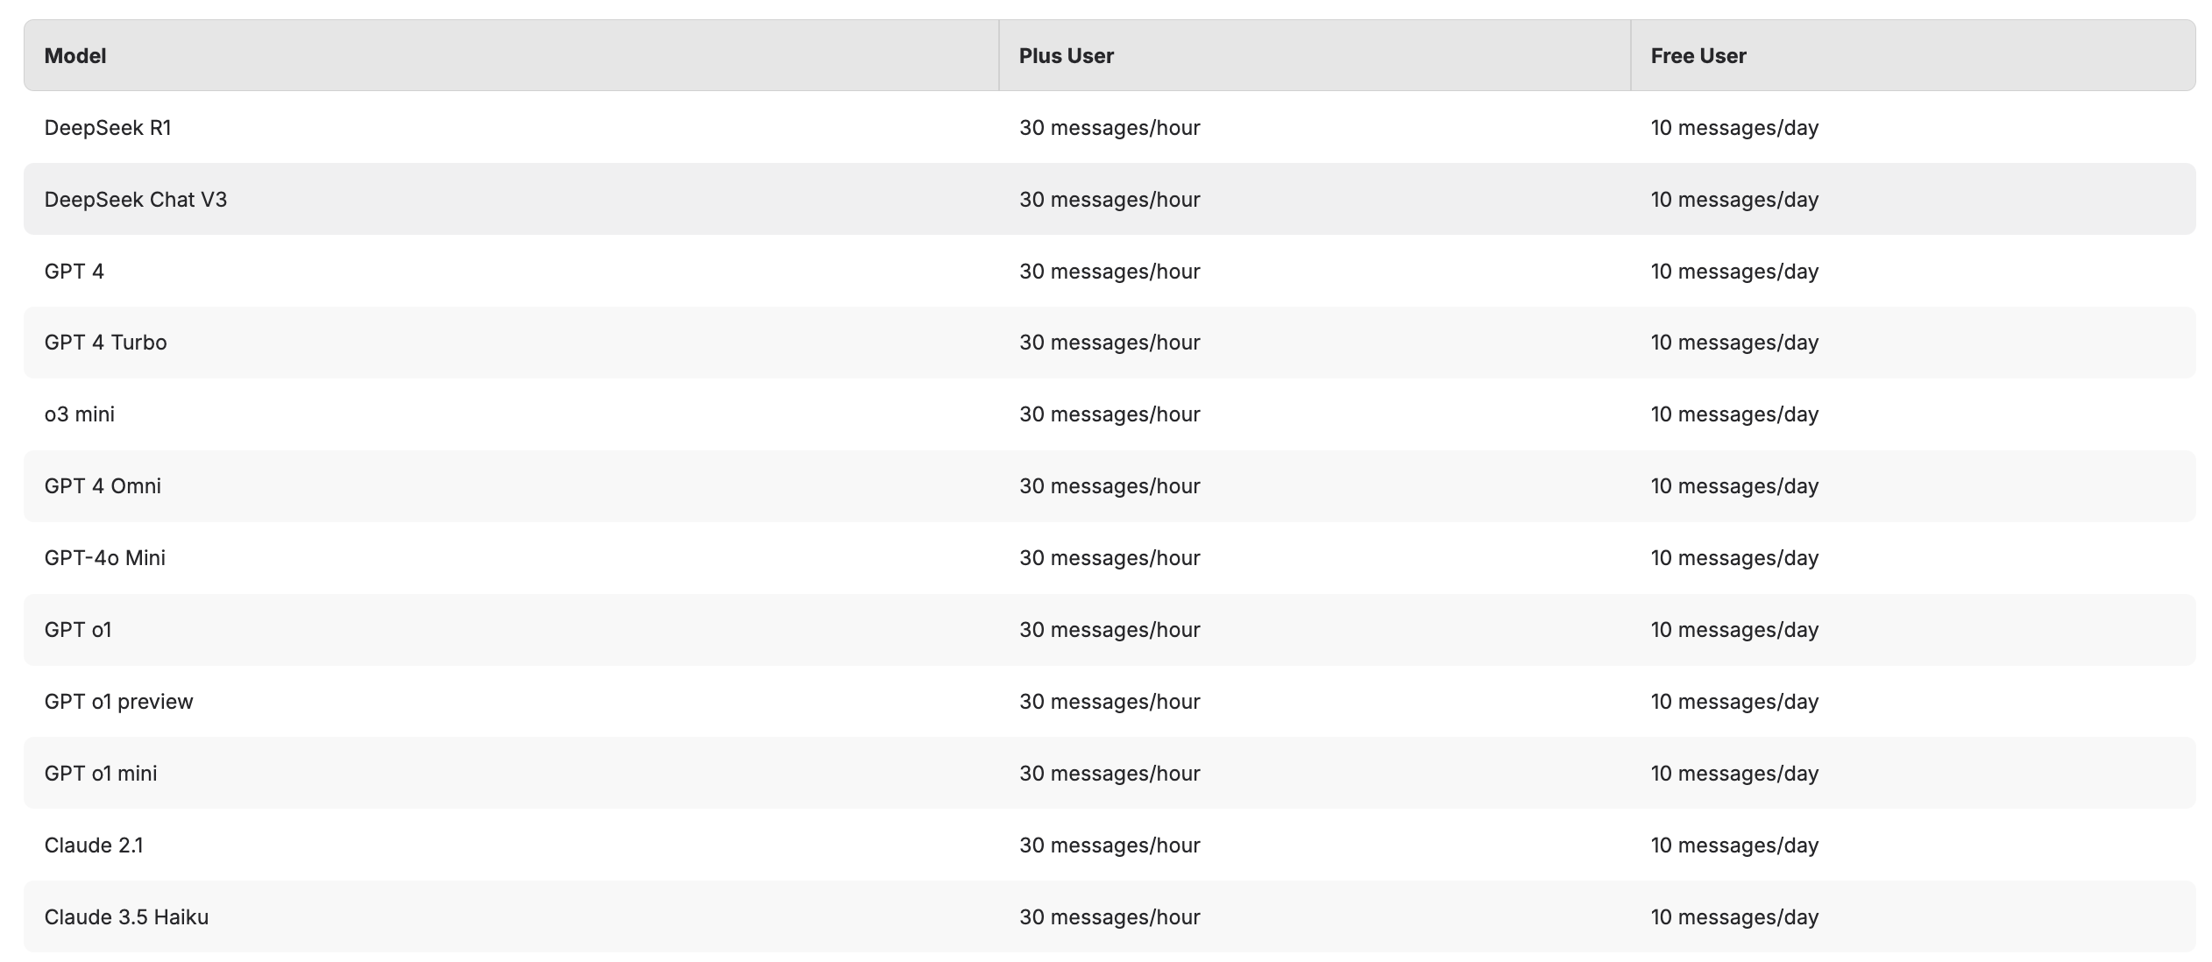Click the Plus User column header
2212x962 pixels.
1066,56
